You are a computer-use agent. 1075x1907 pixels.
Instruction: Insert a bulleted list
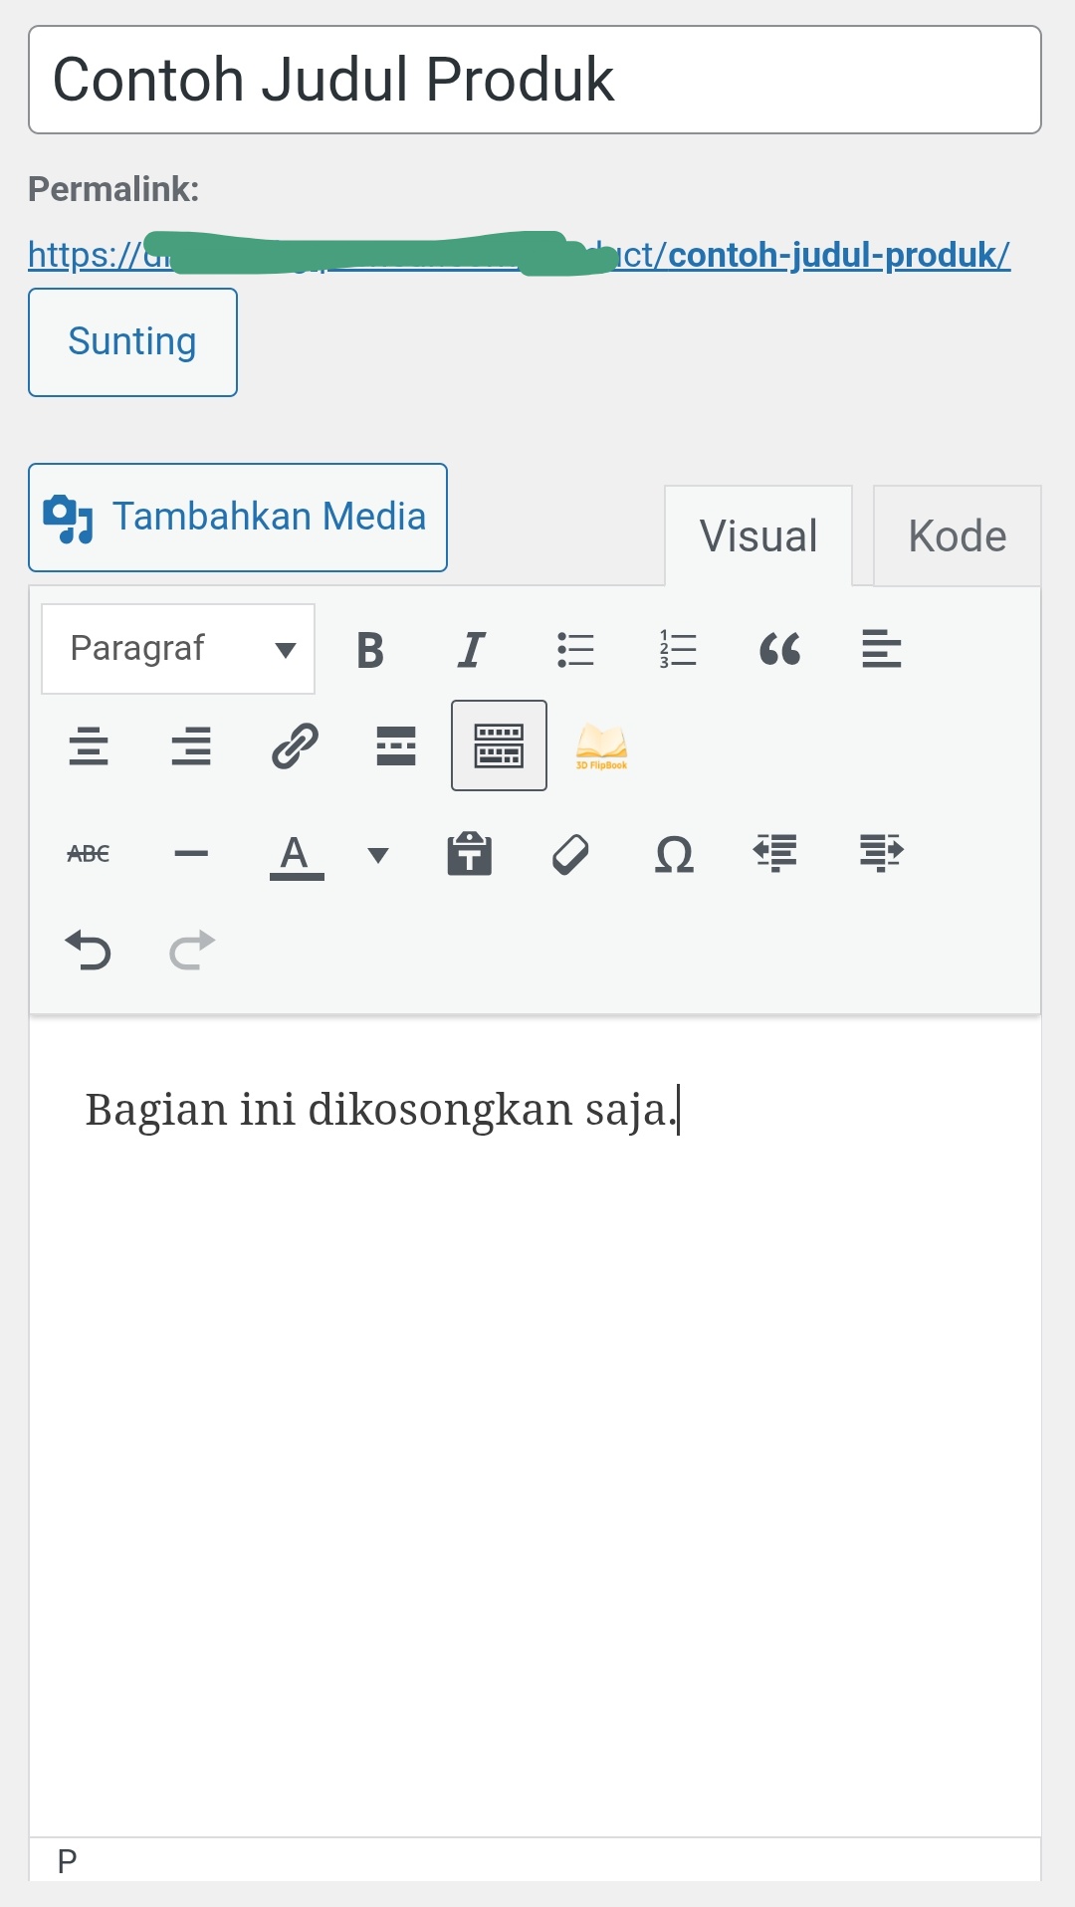point(575,650)
